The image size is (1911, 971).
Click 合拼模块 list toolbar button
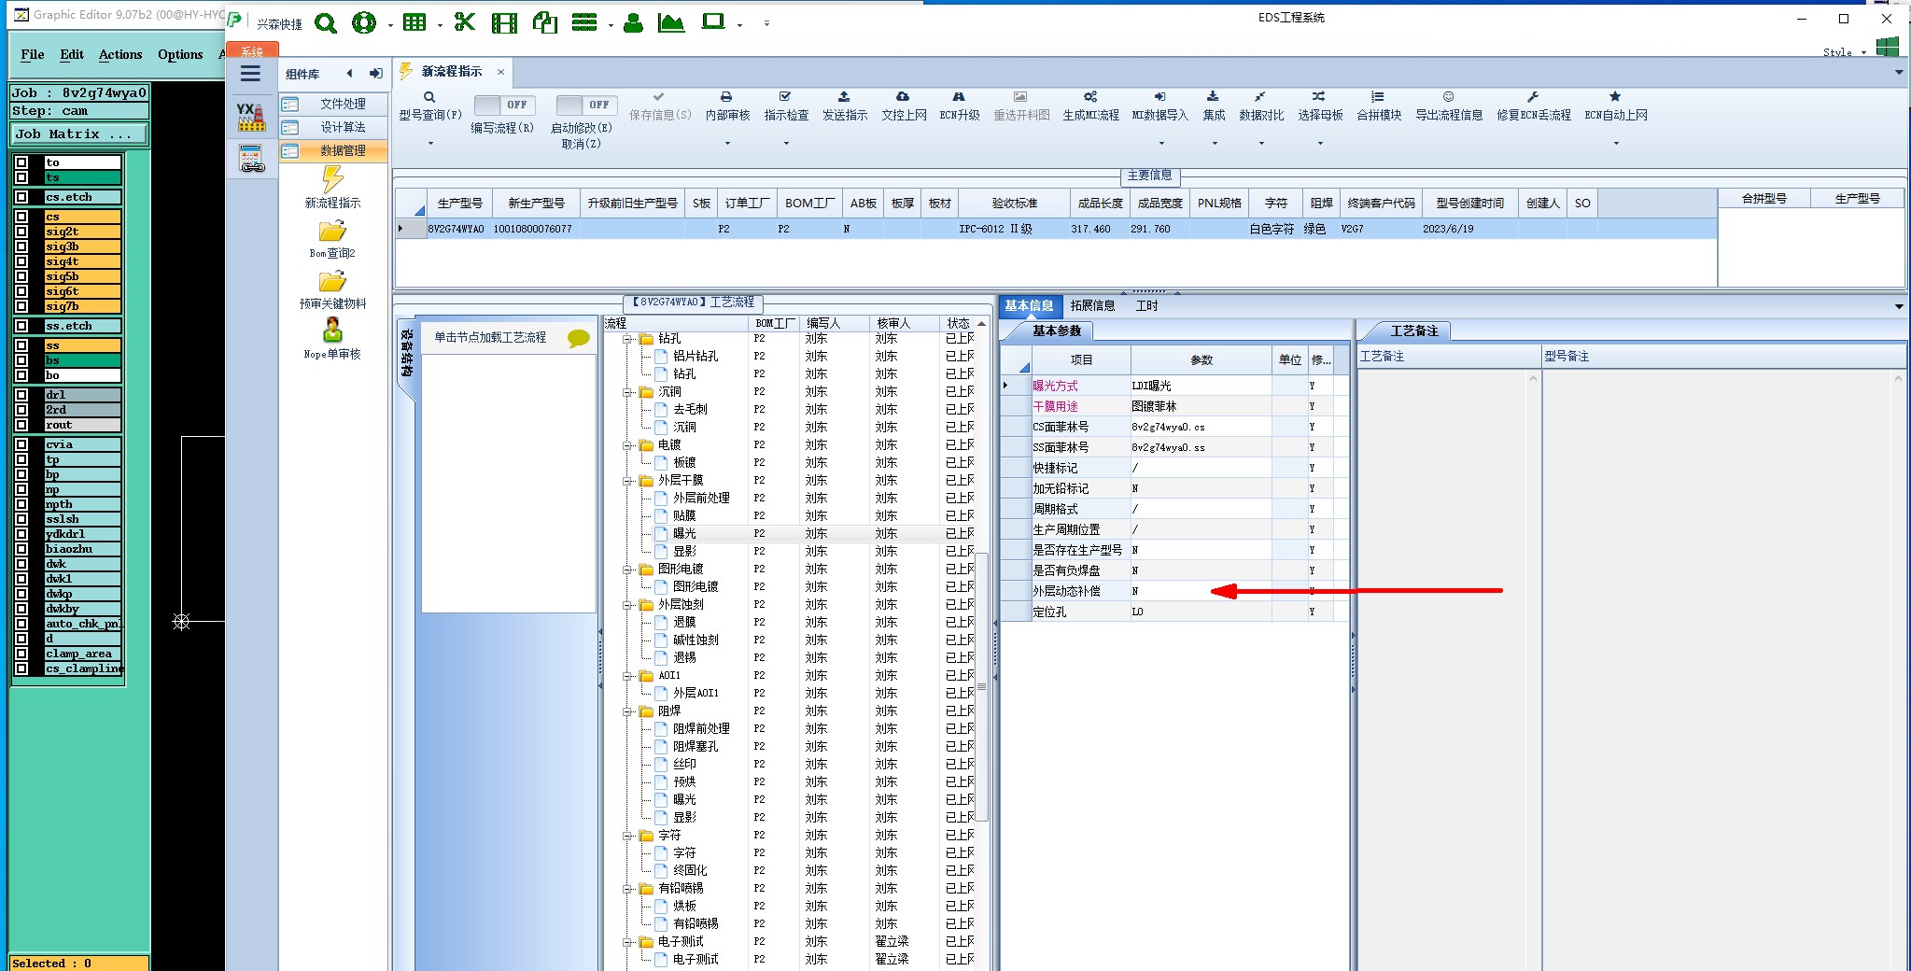coord(1379,106)
